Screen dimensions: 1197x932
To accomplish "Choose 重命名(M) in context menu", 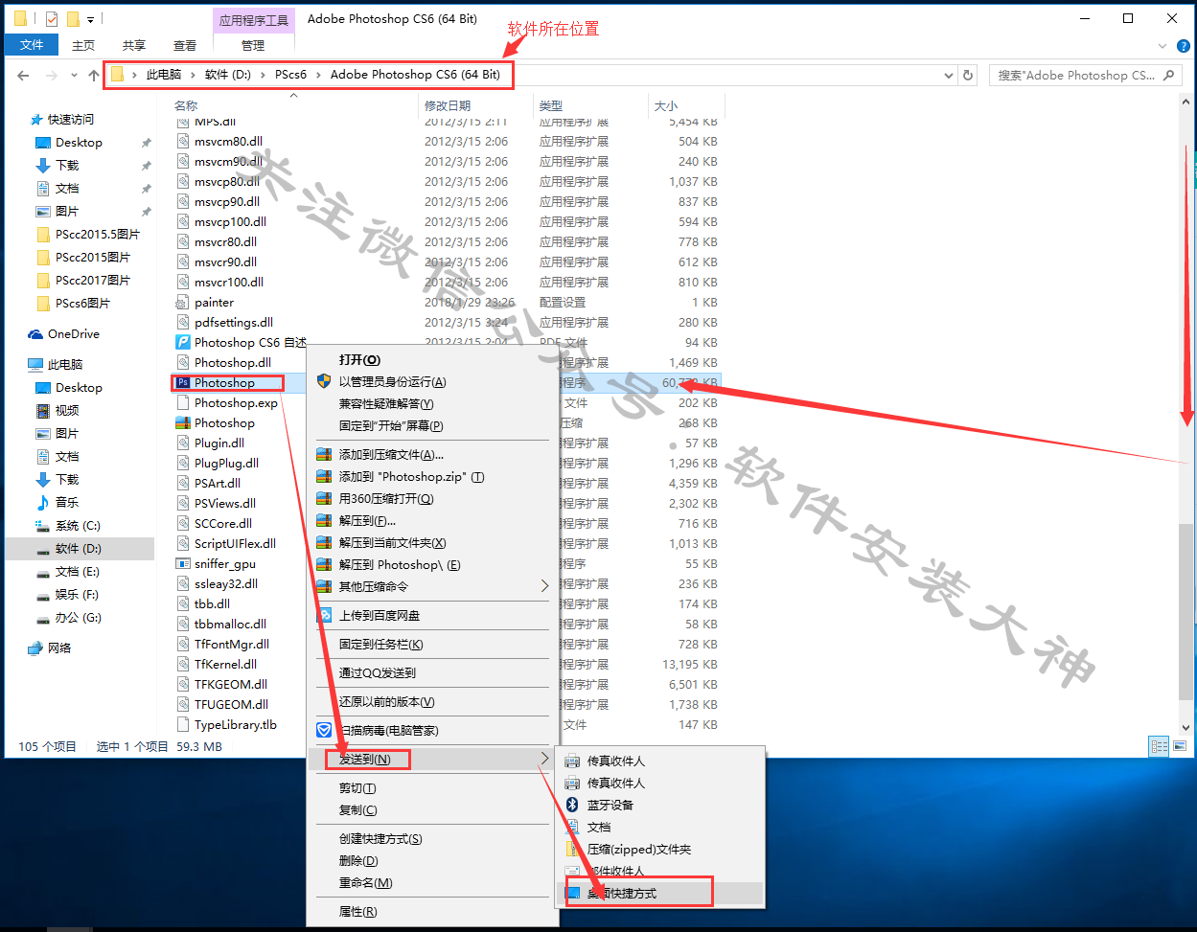I will (432, 882).
